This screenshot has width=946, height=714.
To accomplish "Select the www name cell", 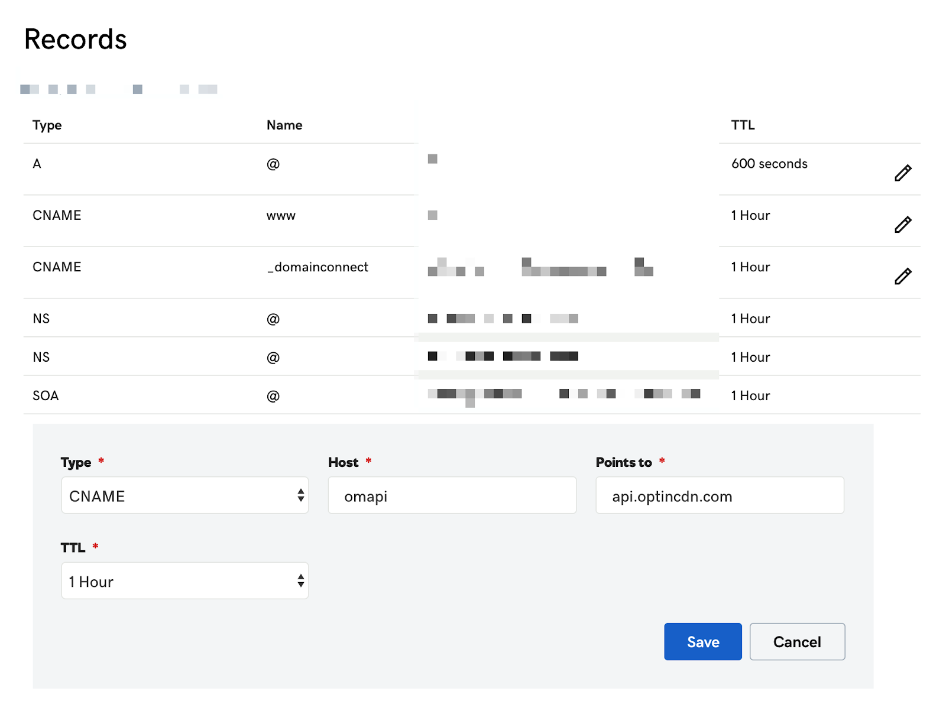I will coord(281,216).
